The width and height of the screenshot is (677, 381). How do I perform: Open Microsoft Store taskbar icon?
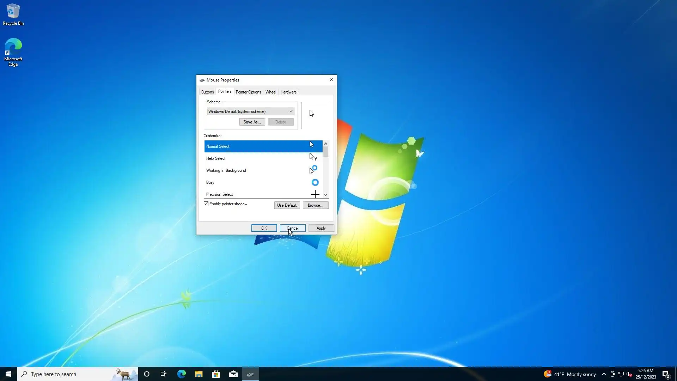point(216,374)
